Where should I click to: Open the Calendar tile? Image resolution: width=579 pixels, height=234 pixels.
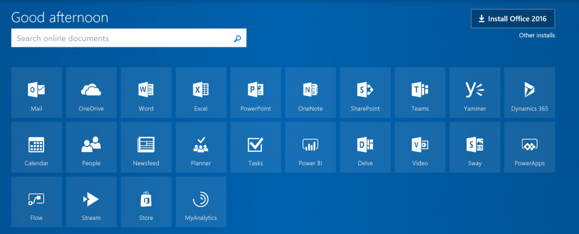pyautogui.click(x=37, y=147)
